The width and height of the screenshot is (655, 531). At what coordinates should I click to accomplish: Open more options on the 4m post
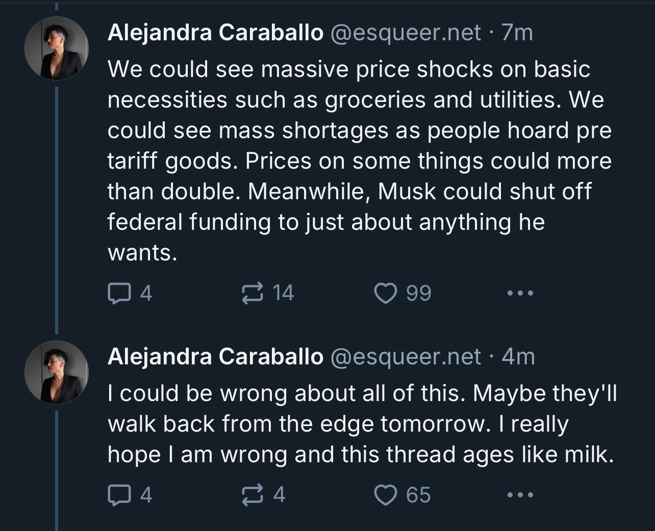pyautogui.click(x=520, y=495)
